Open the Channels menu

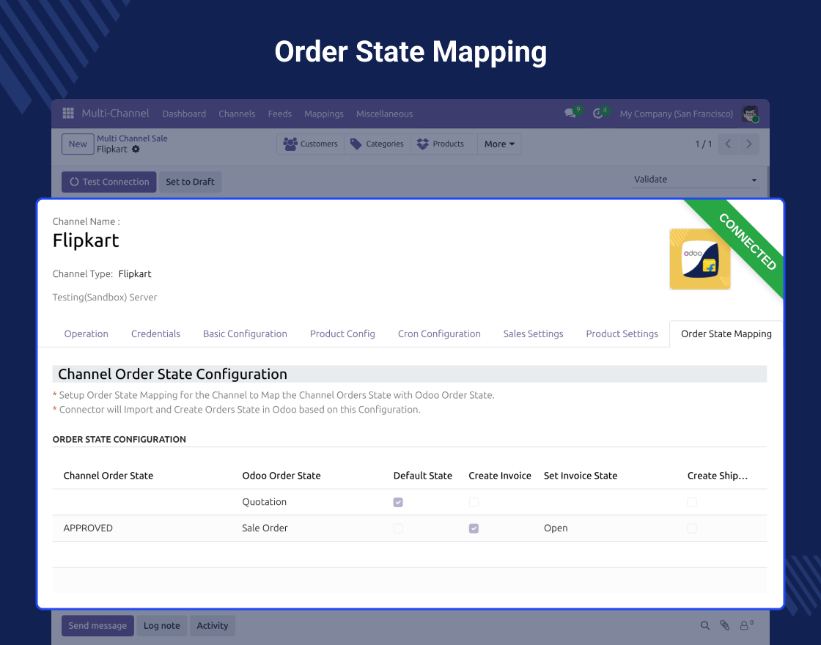click(237, 114)
